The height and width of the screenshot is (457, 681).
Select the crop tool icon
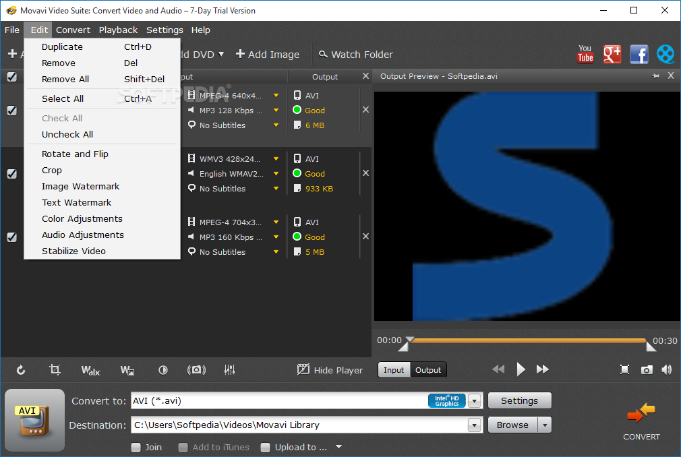55,370
